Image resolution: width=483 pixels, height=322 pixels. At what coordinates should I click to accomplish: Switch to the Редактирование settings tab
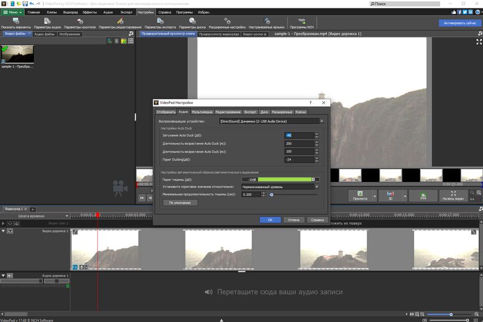(x=228, y=112)
